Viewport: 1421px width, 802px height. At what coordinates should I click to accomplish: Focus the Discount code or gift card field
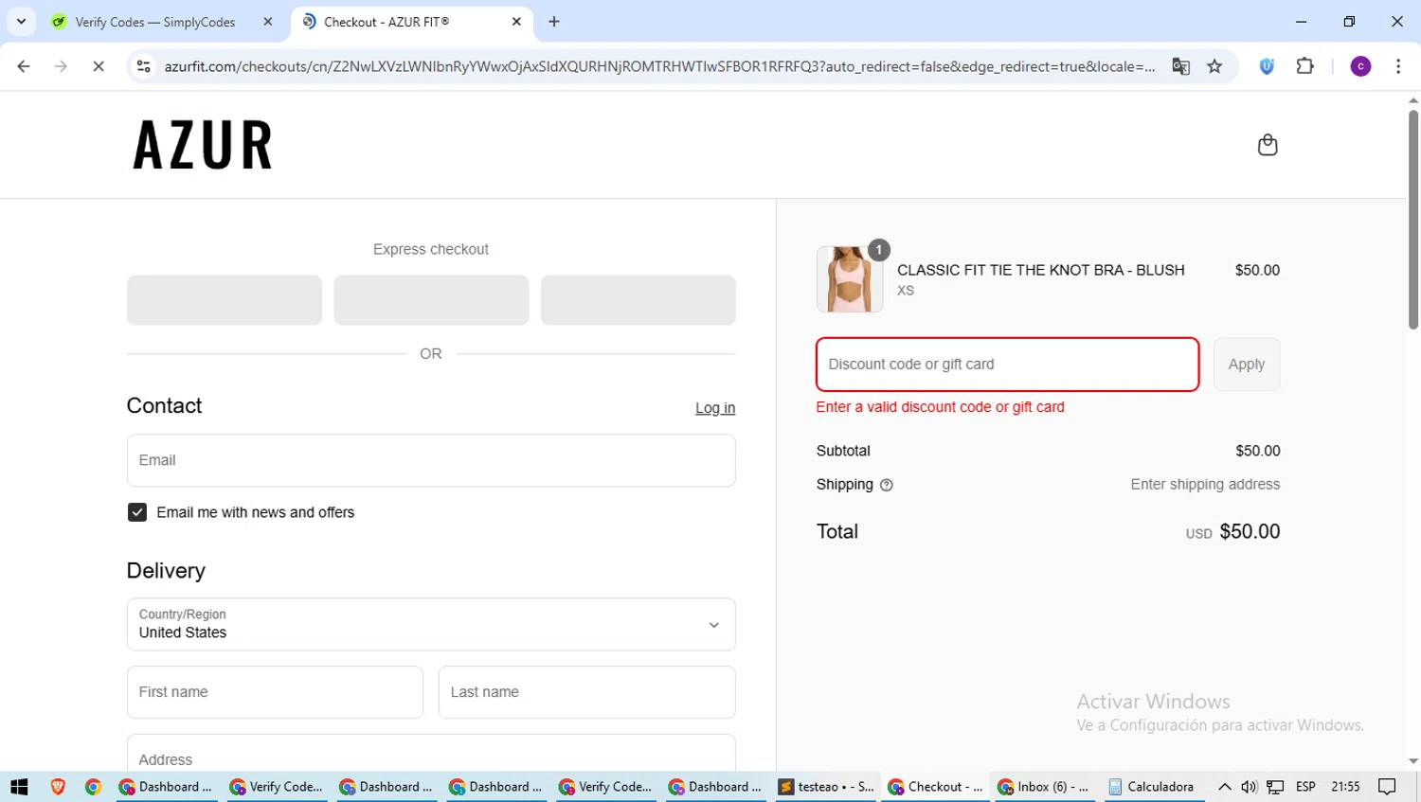[1008, 365]
